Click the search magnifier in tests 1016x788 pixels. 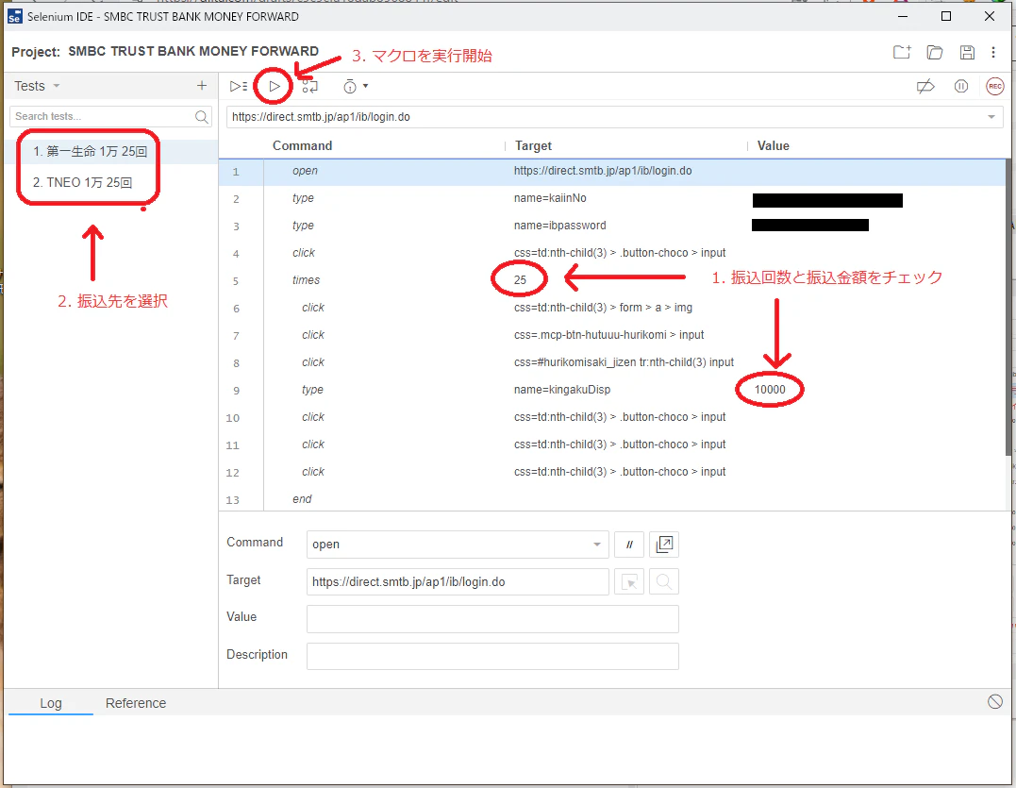tap(202, 117)
